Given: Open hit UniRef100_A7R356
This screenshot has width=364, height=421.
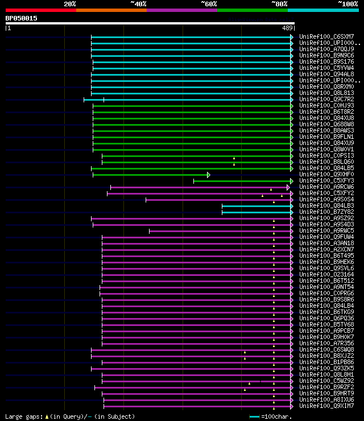Looking at the screenshot, I should pyautogui.click(x=326, y=343).
